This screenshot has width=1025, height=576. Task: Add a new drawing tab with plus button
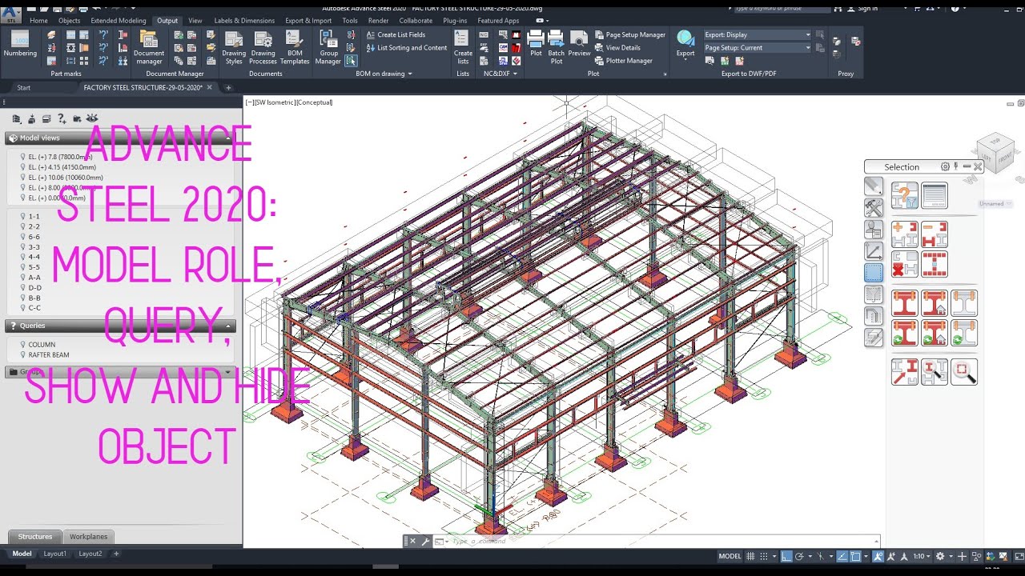coord(228,87)
